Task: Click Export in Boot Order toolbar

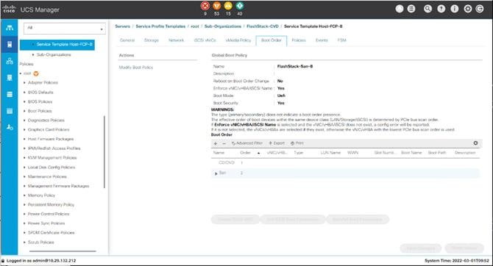Action: (277, 143)
